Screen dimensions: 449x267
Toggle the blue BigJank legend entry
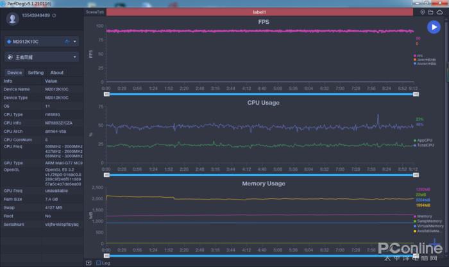425,64
